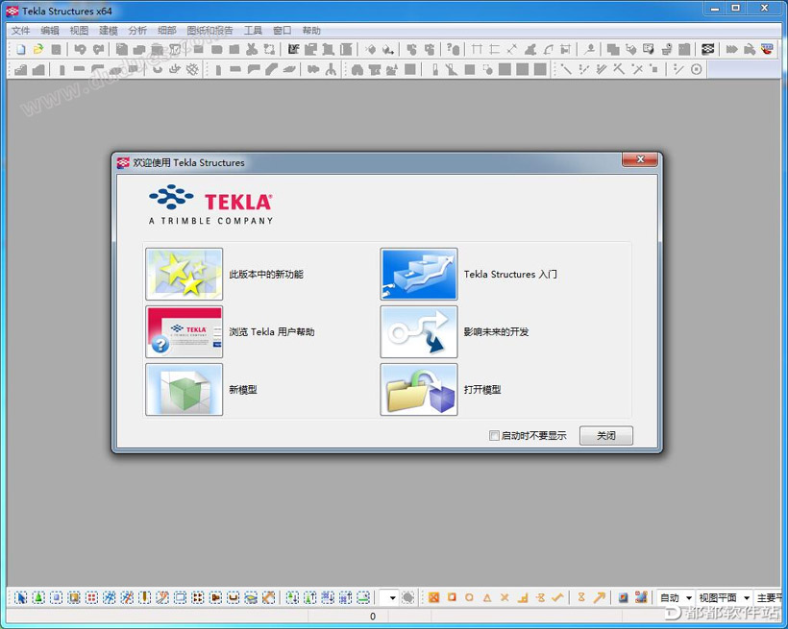Image resolution: width=788 pixels, height=629 pixels.
Task: Click the orange diagonal arrow snap icon
Action: pos(599,597)
